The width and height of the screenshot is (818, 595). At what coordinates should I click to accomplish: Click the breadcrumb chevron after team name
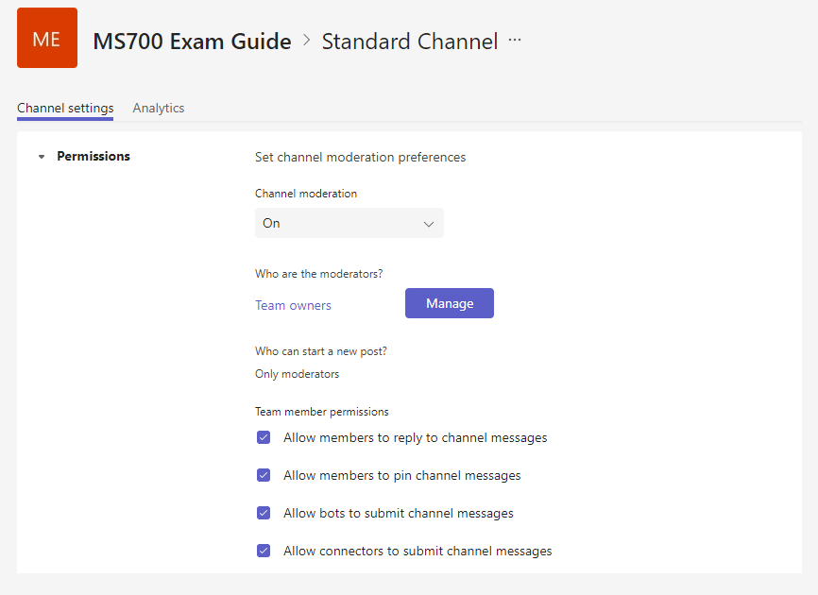[x=307, y=41]
